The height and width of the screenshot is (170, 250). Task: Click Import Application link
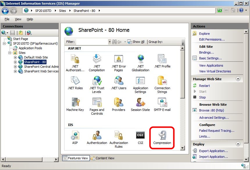pos(213,157)
